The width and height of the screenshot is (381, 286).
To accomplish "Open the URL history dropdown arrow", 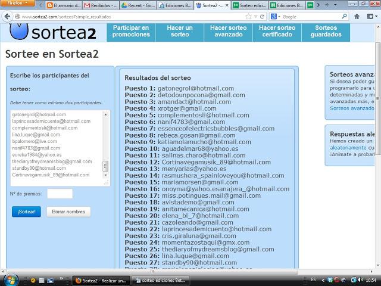I will pos(255,17).
